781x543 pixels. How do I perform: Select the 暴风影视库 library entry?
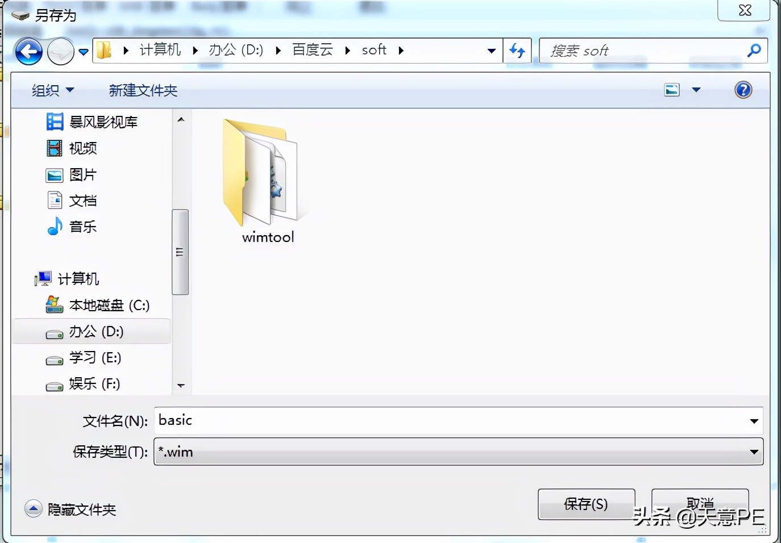(102, 122)
